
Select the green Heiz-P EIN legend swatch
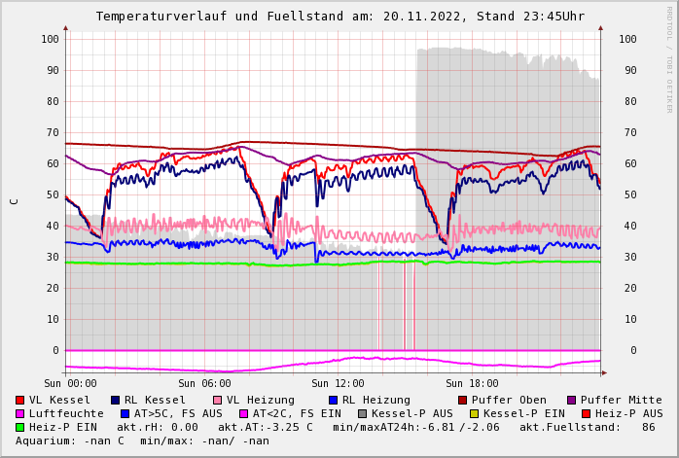20,427
